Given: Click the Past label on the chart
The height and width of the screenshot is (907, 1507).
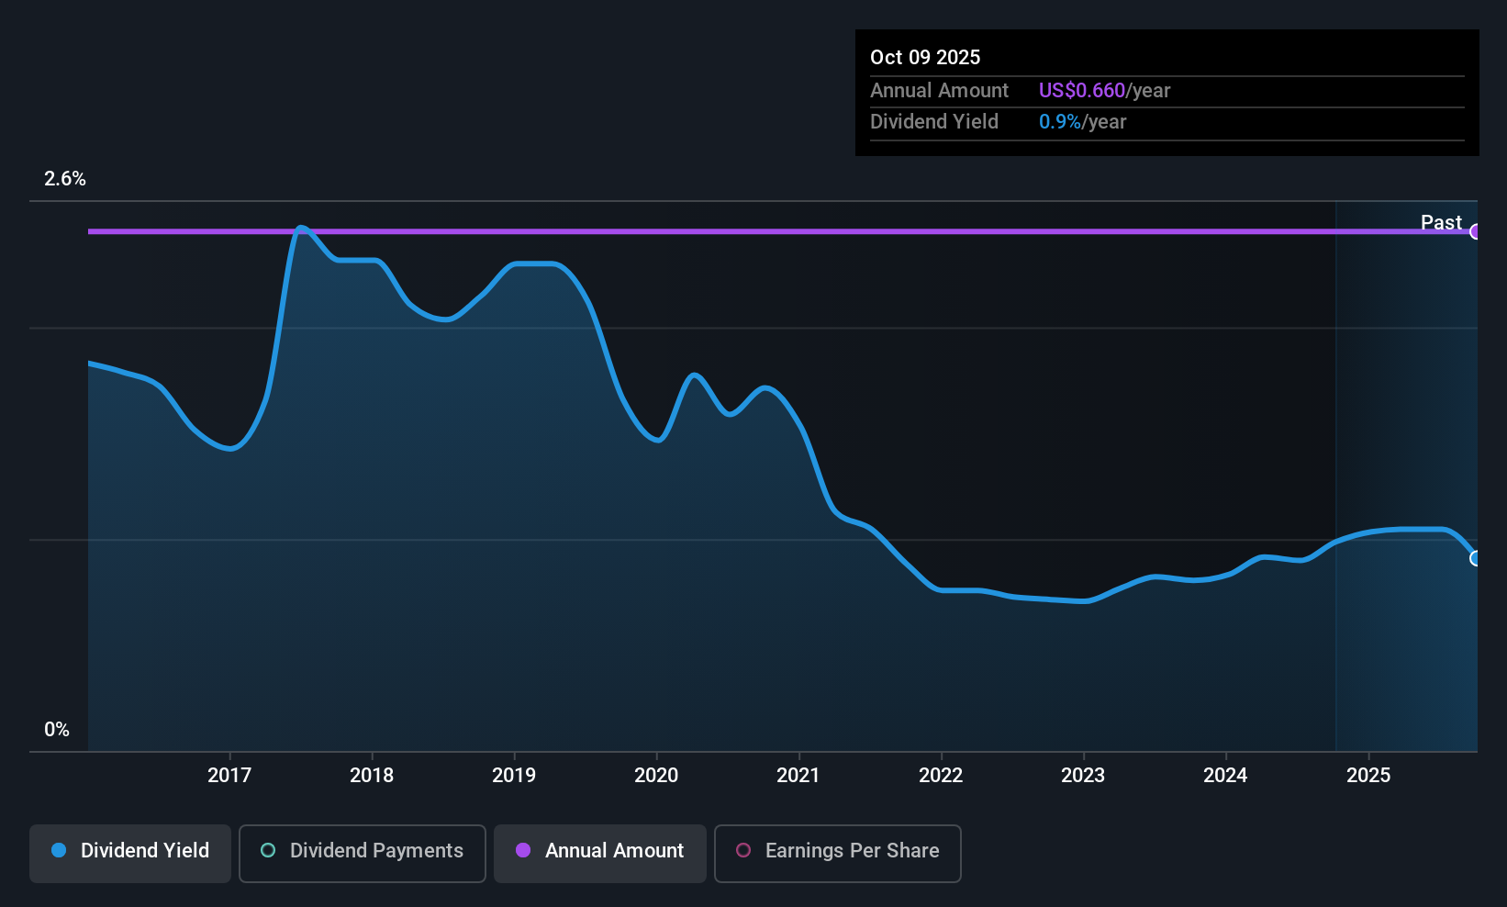Looking at the screenshot, I should 1441,222.
